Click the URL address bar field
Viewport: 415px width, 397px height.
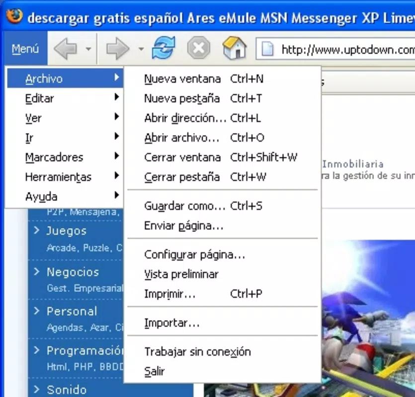(335, 49)
